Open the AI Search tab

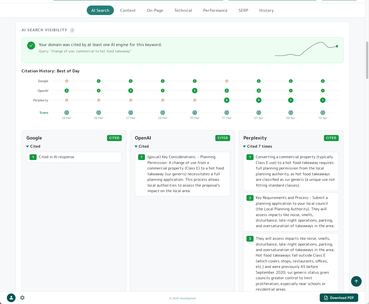coord(100,10)
